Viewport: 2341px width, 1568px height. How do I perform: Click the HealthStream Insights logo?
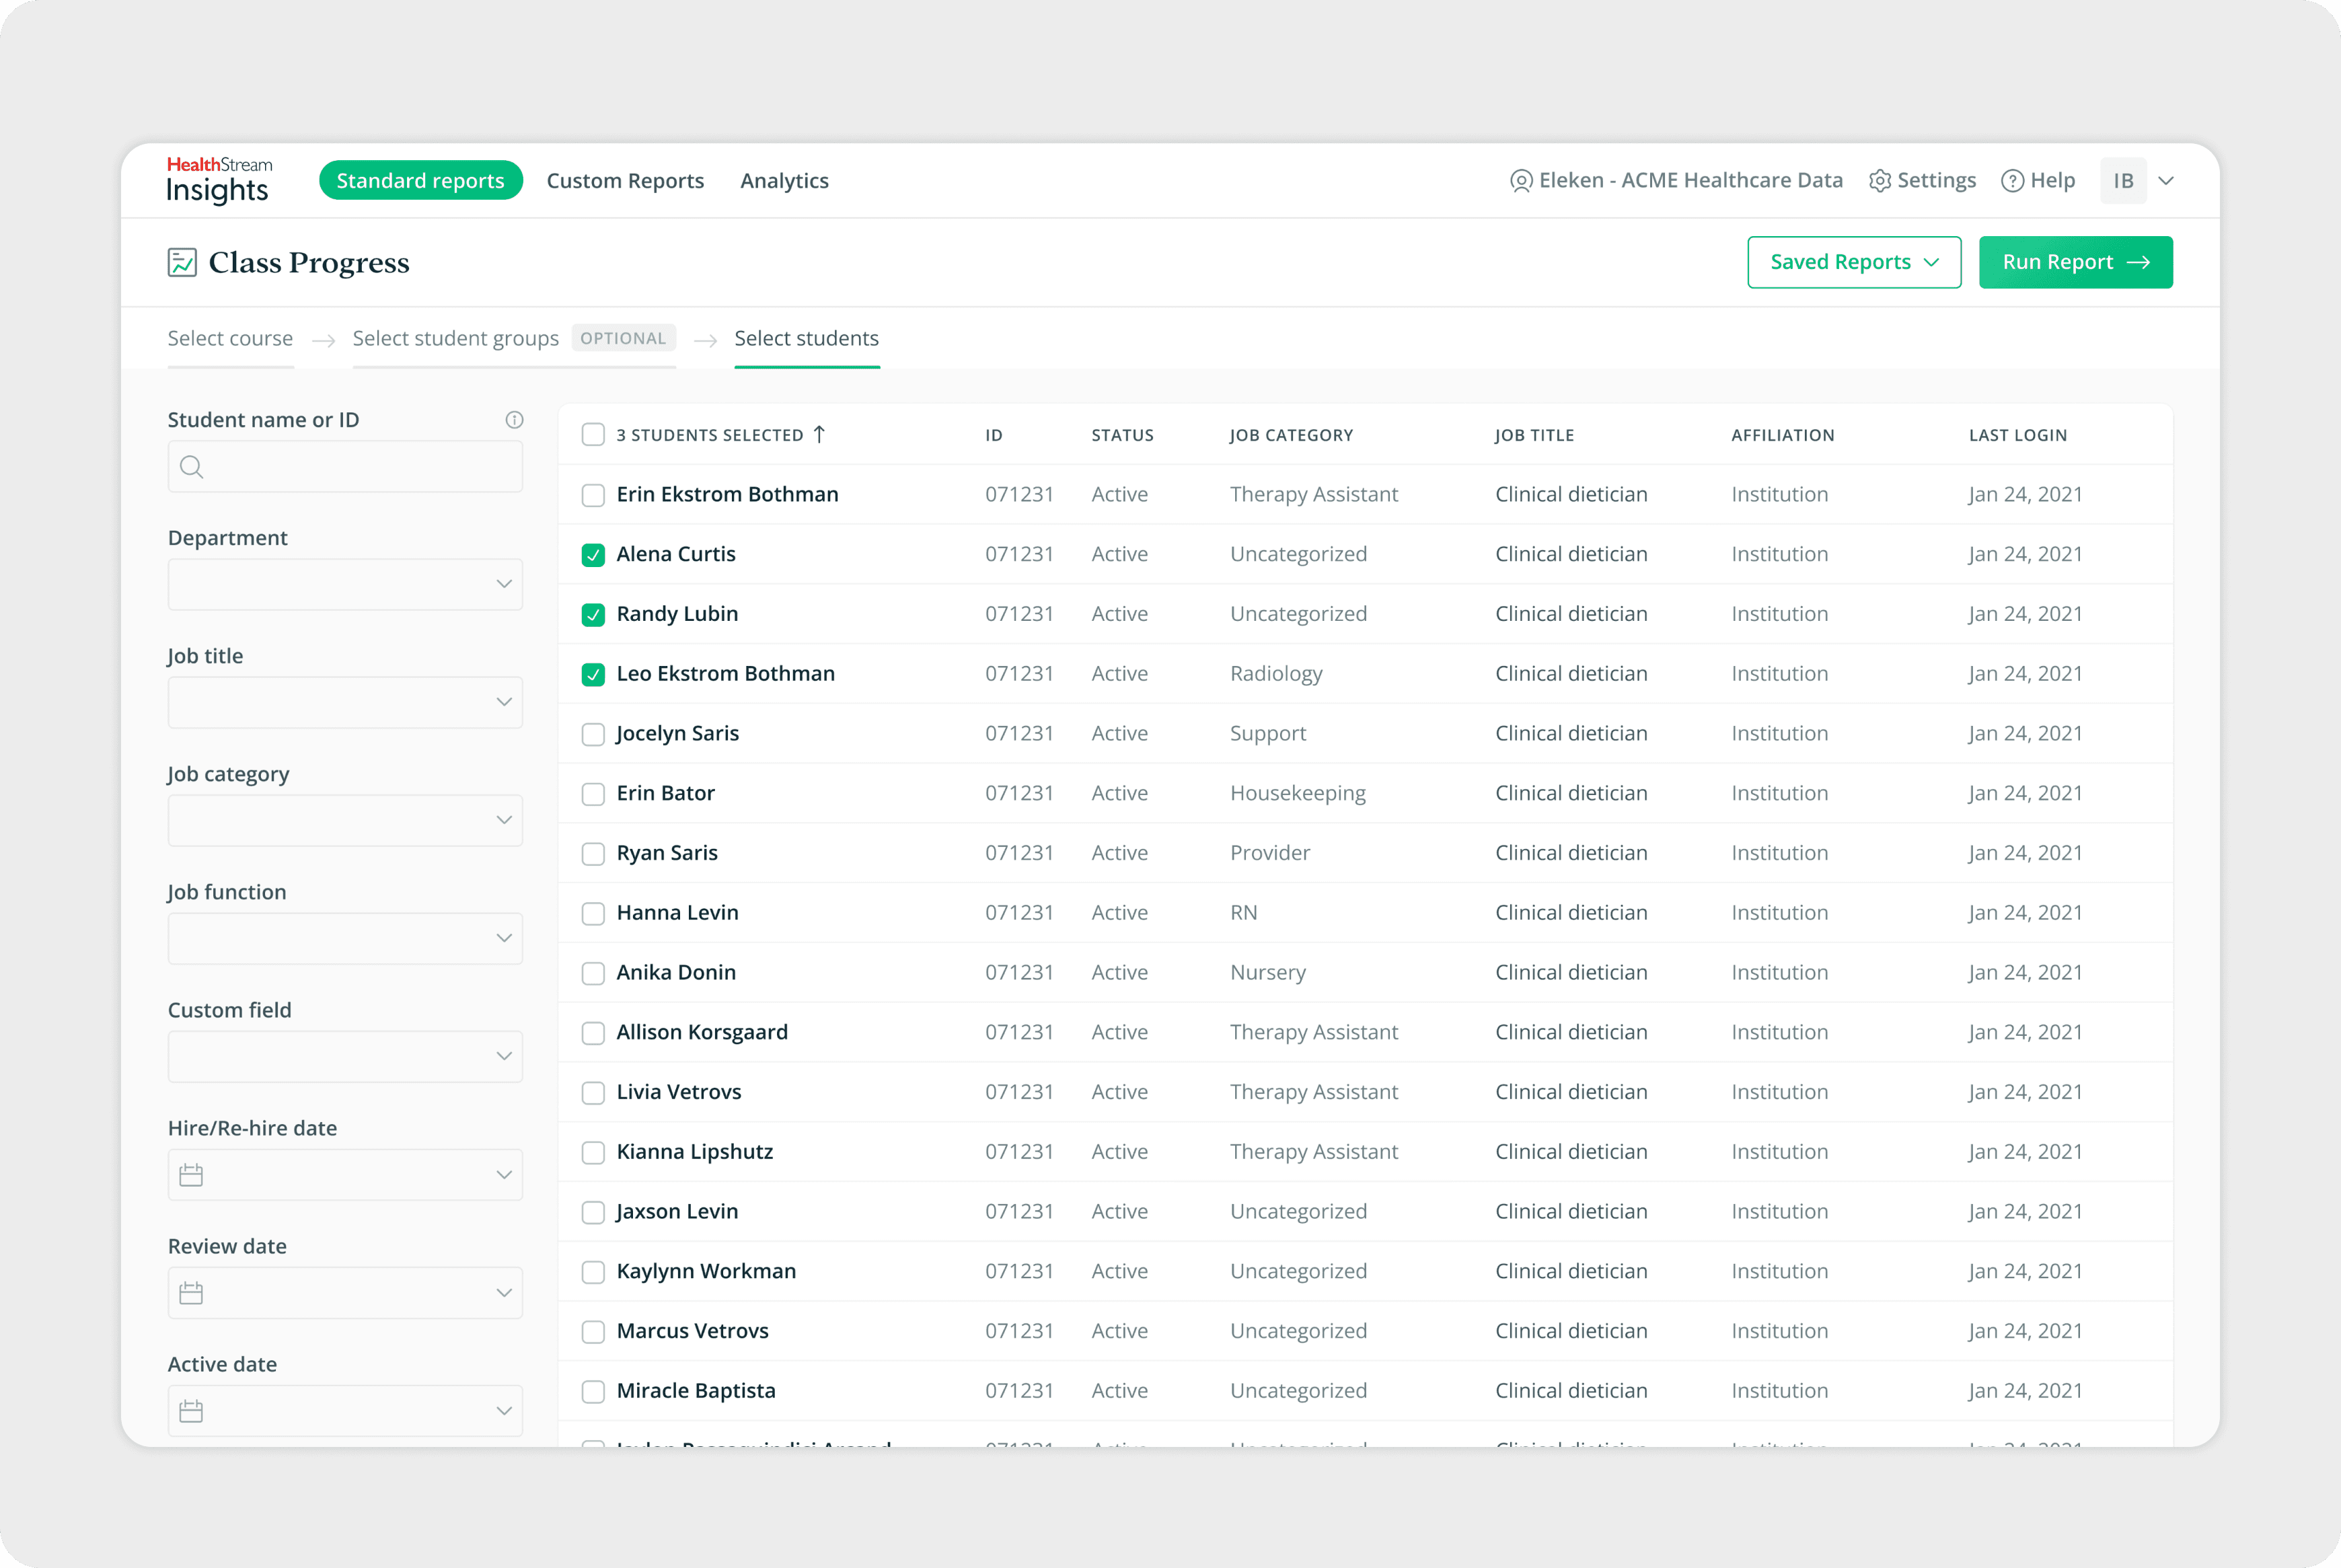point(218,180)
